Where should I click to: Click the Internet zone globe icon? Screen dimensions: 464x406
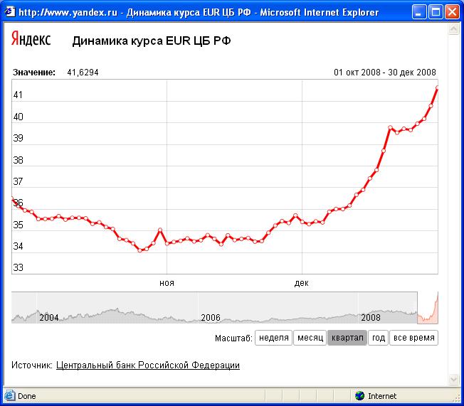(359, 395)
